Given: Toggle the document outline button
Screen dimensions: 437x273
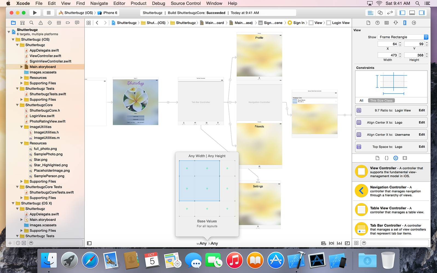Looking at the screenshot, I should click(x=89, y=243).
